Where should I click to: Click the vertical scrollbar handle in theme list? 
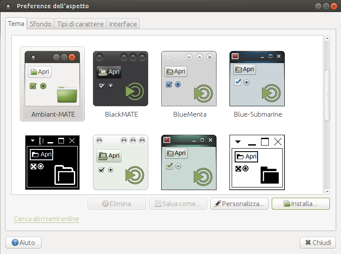(327, 95)
